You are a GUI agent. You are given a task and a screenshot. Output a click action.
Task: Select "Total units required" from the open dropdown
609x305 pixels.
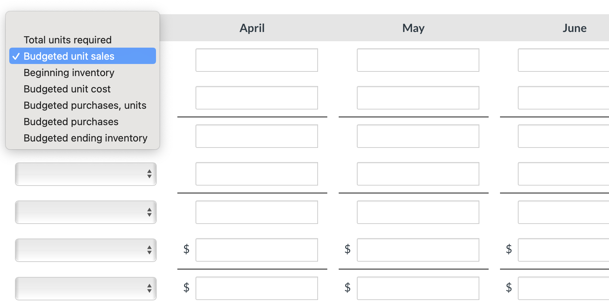pos(67,39)
